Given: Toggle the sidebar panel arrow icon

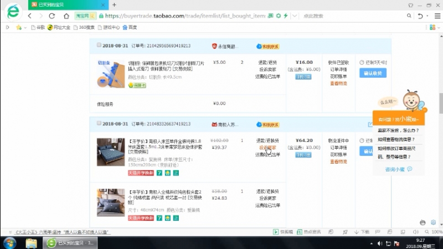Looking at the screenshot, I should 8,27.
